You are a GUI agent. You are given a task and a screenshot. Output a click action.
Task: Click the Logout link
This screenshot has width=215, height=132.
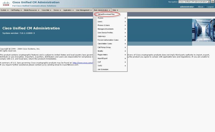(x=210, y=7)
